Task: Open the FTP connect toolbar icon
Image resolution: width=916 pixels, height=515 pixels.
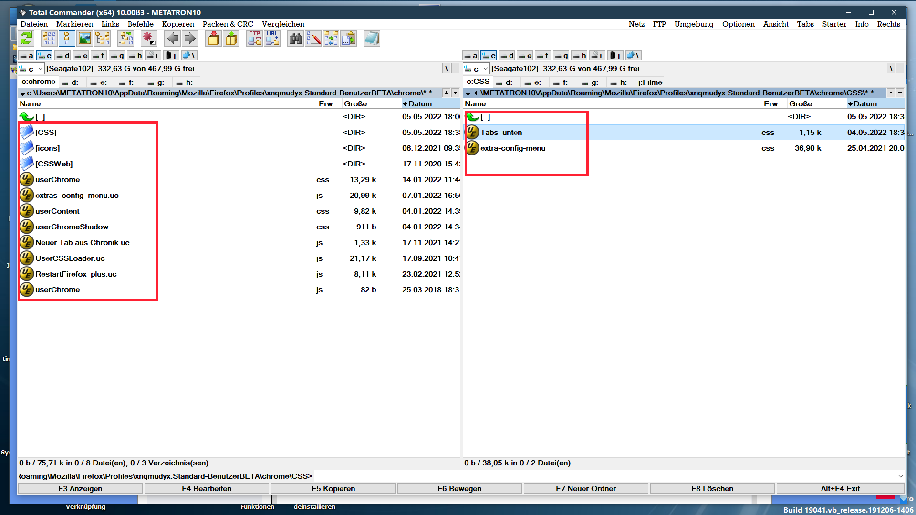Action: [254, 39]
